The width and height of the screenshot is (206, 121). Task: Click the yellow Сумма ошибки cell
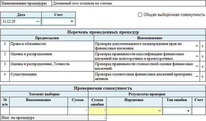(97, 111)
